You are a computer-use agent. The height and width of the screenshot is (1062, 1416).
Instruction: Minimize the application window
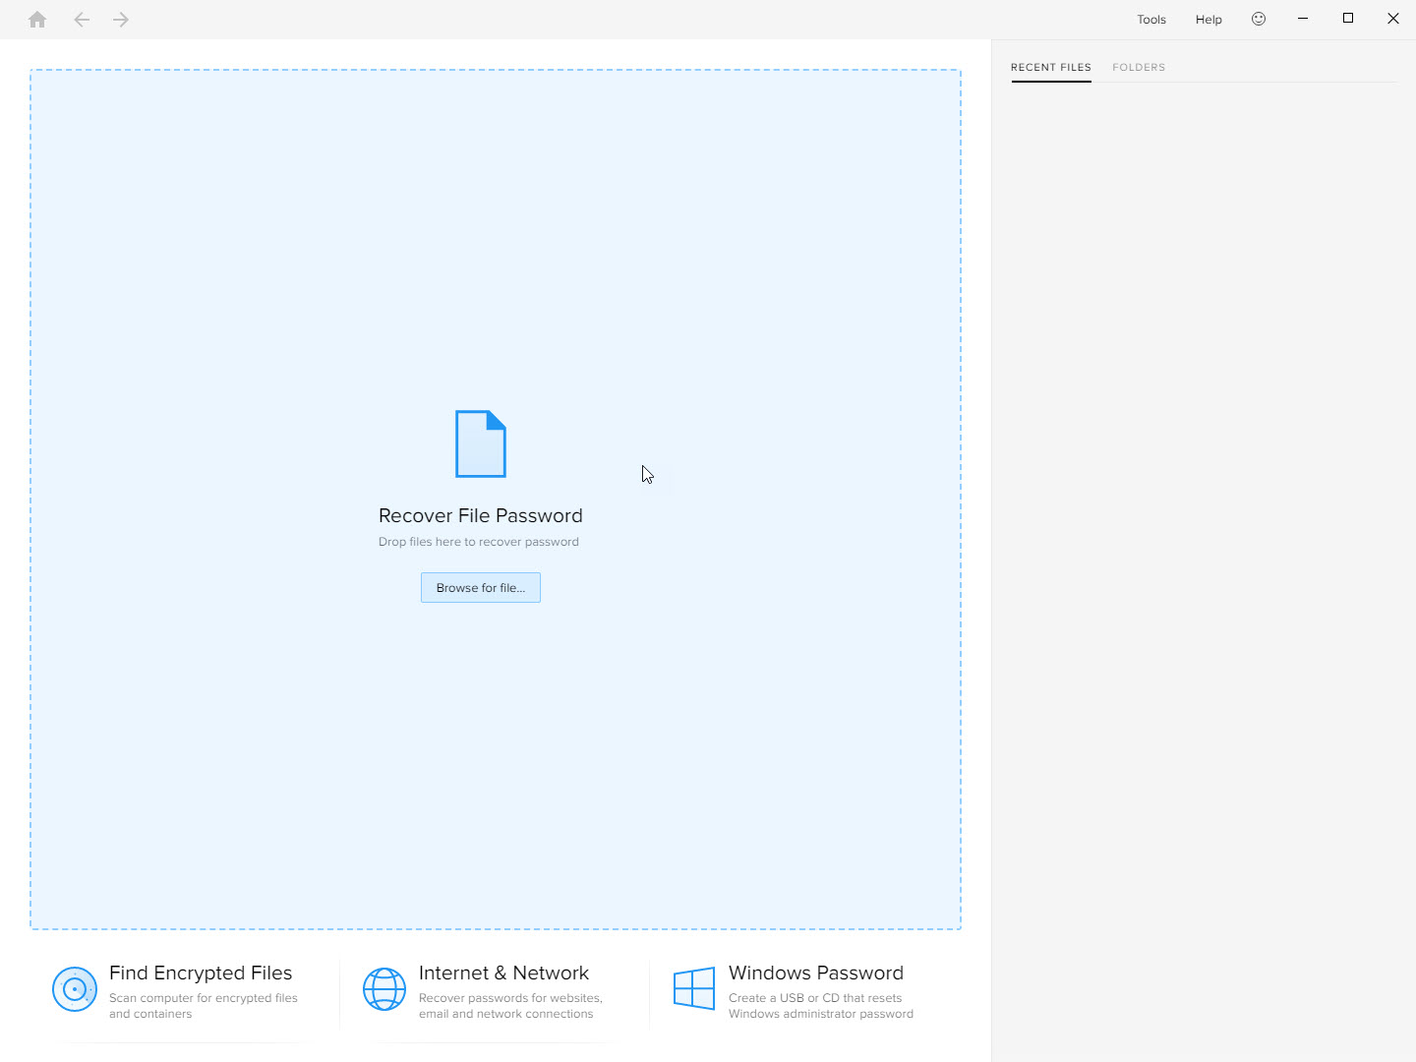[1303, 19]
